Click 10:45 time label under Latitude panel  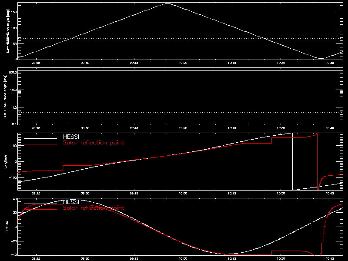point(330,258)
